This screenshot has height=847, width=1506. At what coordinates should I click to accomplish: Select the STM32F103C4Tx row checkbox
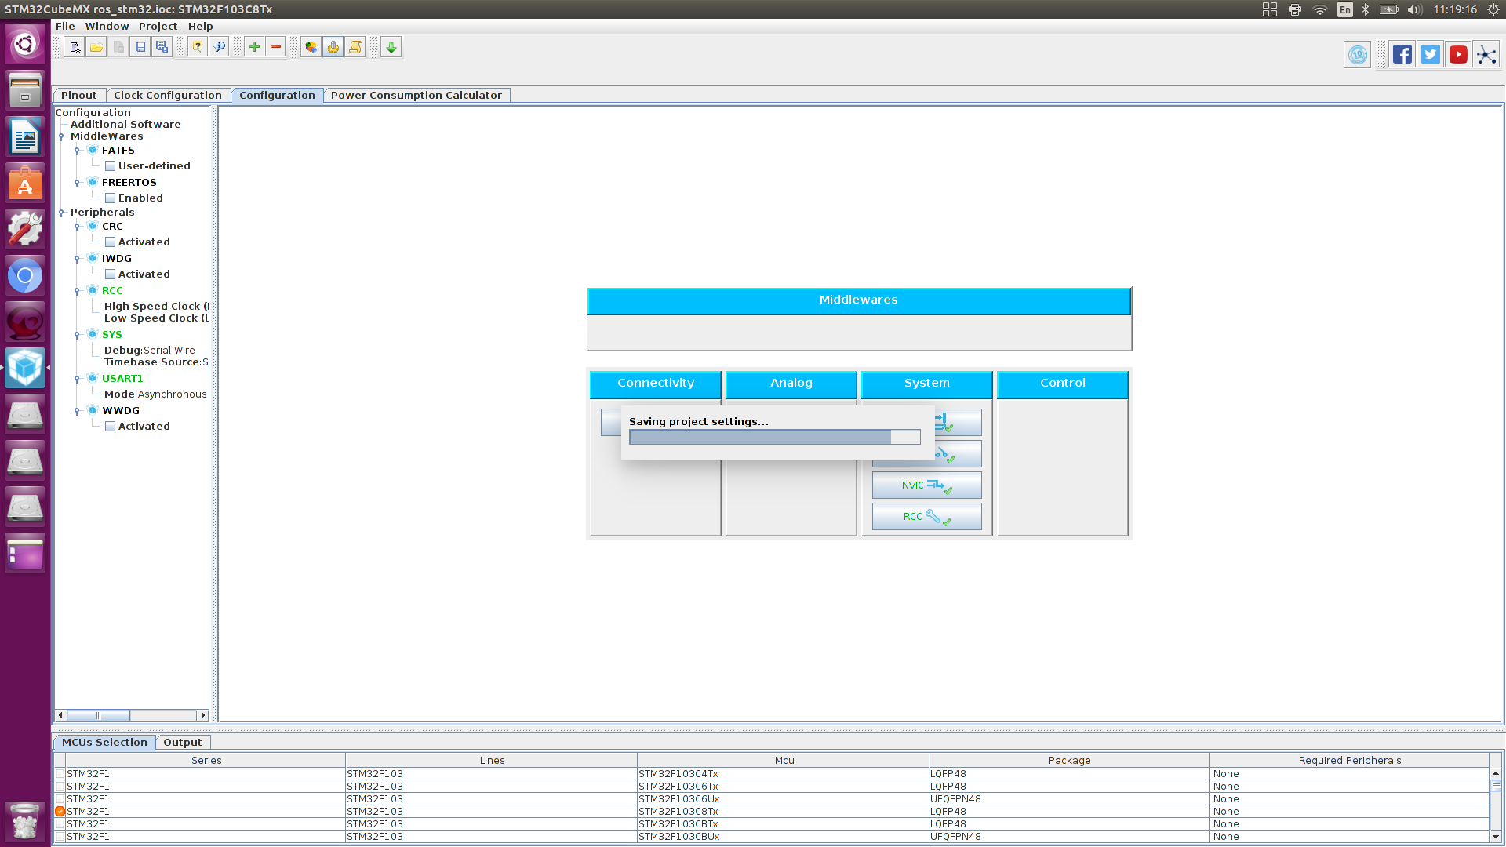(60, 774)
